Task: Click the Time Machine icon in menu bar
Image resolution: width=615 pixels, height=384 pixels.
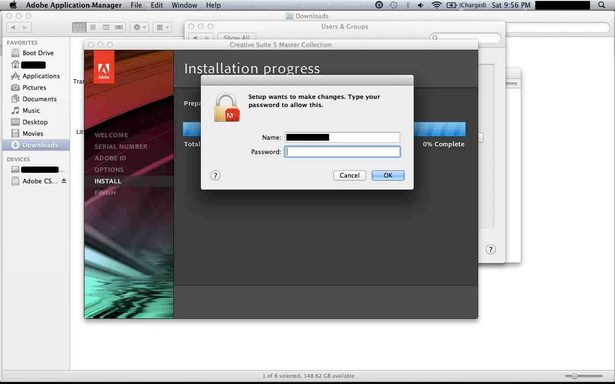Action: click(394, 5)
